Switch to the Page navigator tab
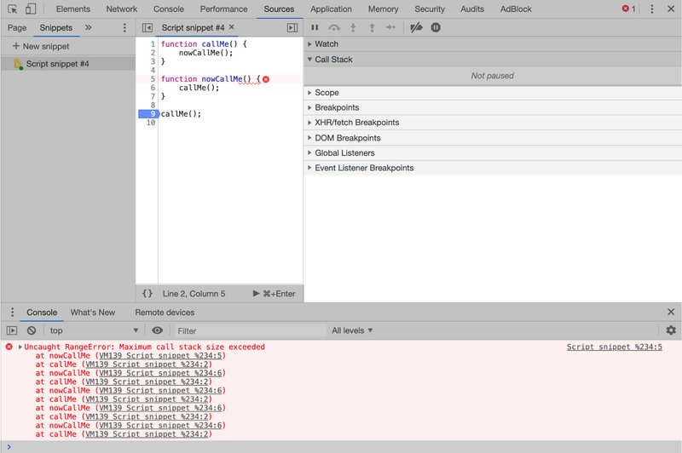 [17, 27]
